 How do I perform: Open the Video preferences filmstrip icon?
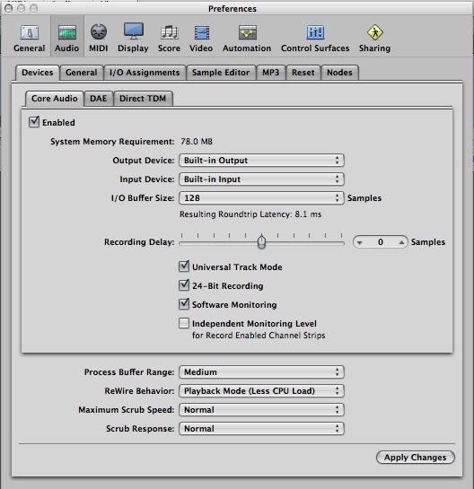pos(202,32)
